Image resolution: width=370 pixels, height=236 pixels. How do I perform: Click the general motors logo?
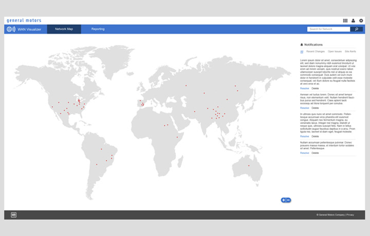(24, 21)
